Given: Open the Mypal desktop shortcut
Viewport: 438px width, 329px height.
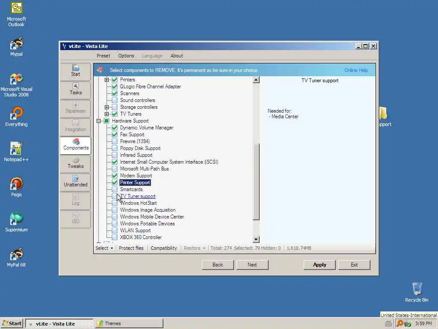Looking at the screenshot, I should click(x=16, y=47).
